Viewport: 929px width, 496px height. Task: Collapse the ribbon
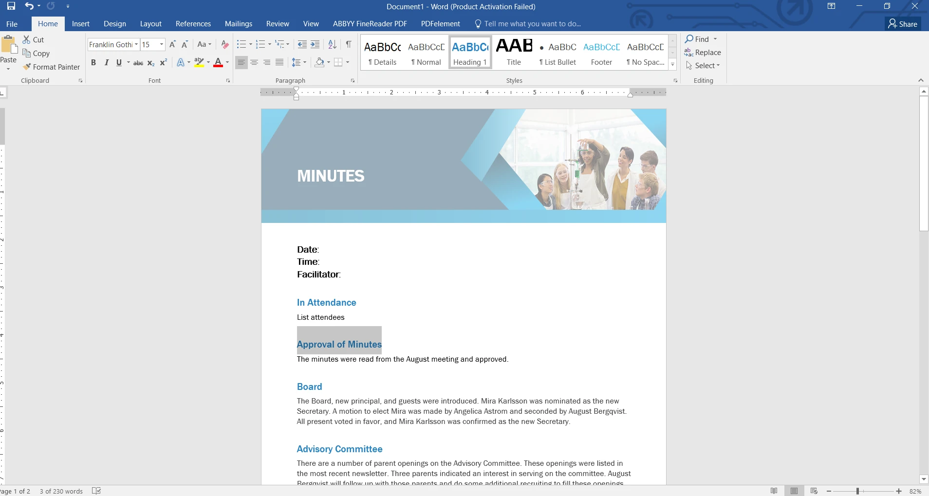pyautogui.click(x=921, y=80)
